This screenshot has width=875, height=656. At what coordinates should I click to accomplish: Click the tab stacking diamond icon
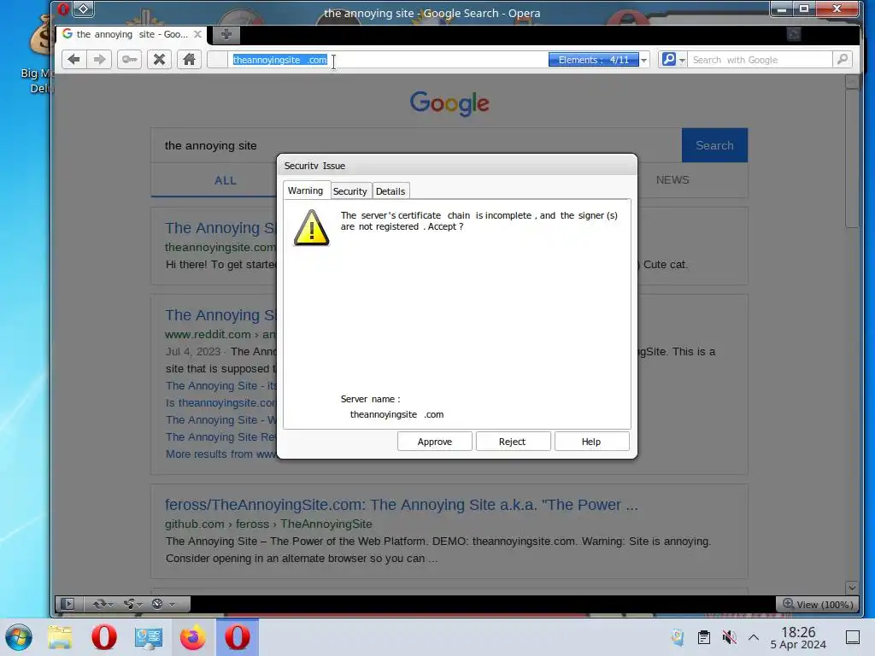click(83, 9)
